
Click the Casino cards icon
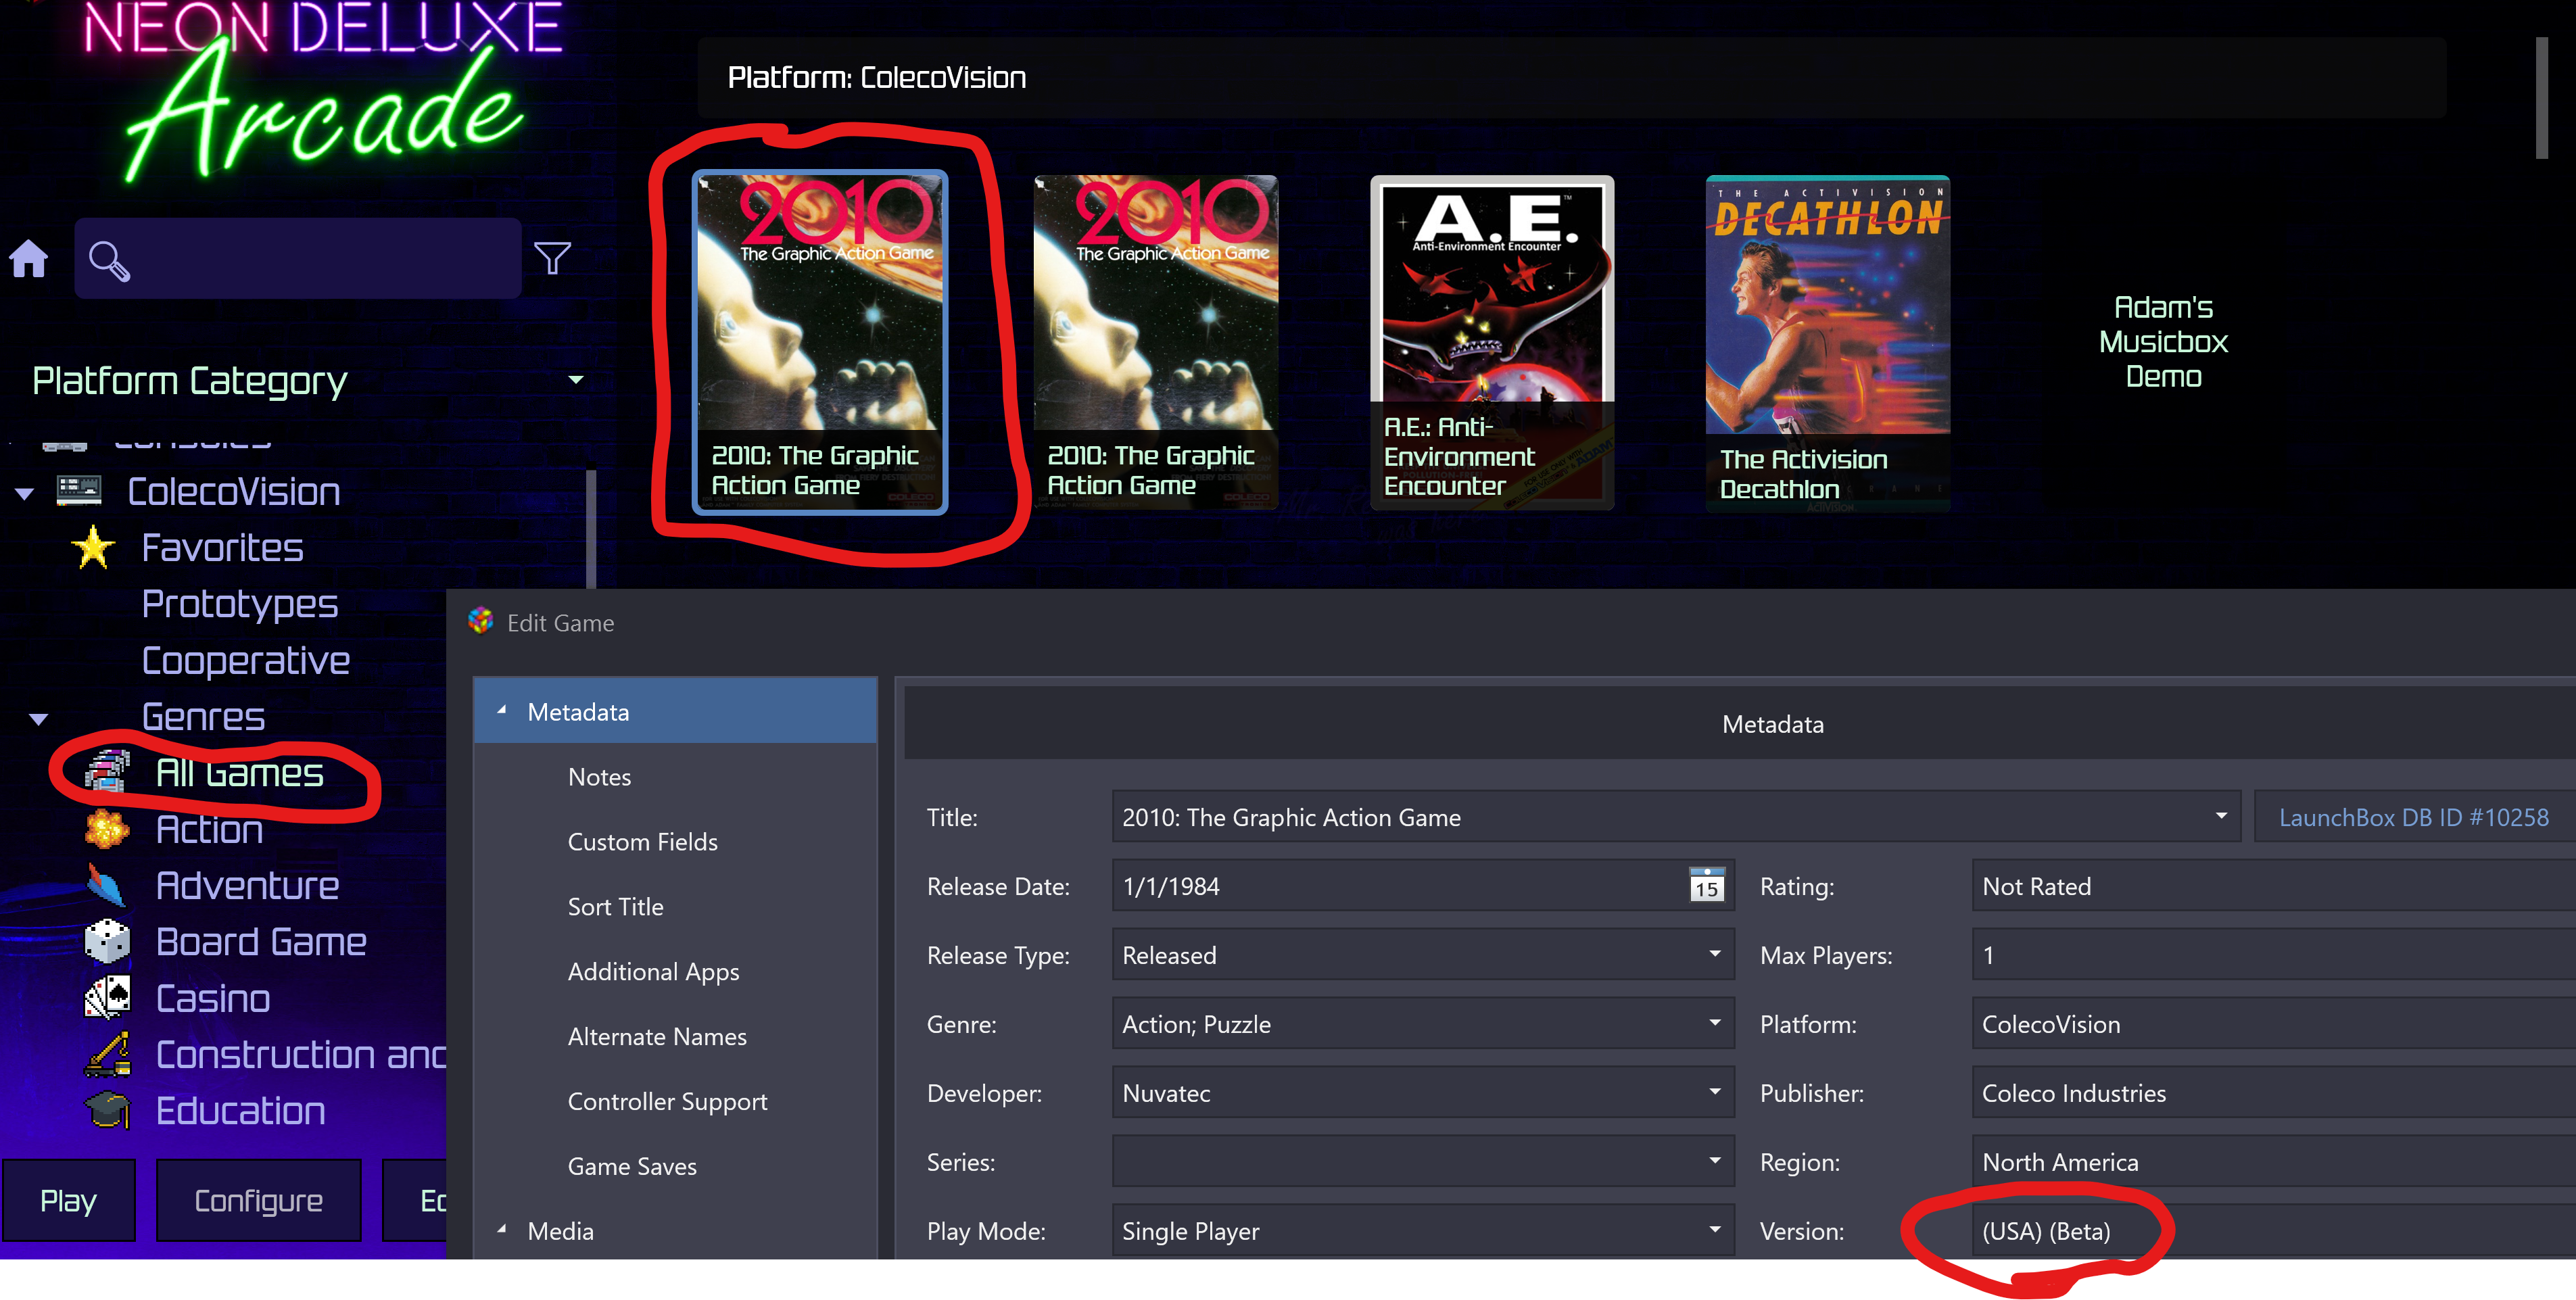pos(107,997)
